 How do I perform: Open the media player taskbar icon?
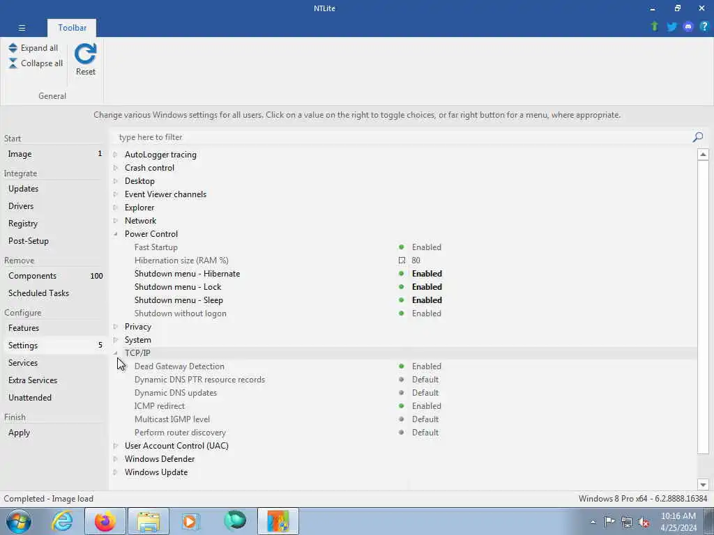point(190,521)
